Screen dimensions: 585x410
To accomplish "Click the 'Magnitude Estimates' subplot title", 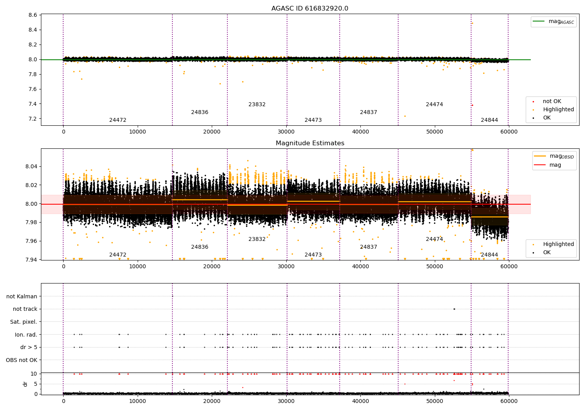I will pos(310,143).
